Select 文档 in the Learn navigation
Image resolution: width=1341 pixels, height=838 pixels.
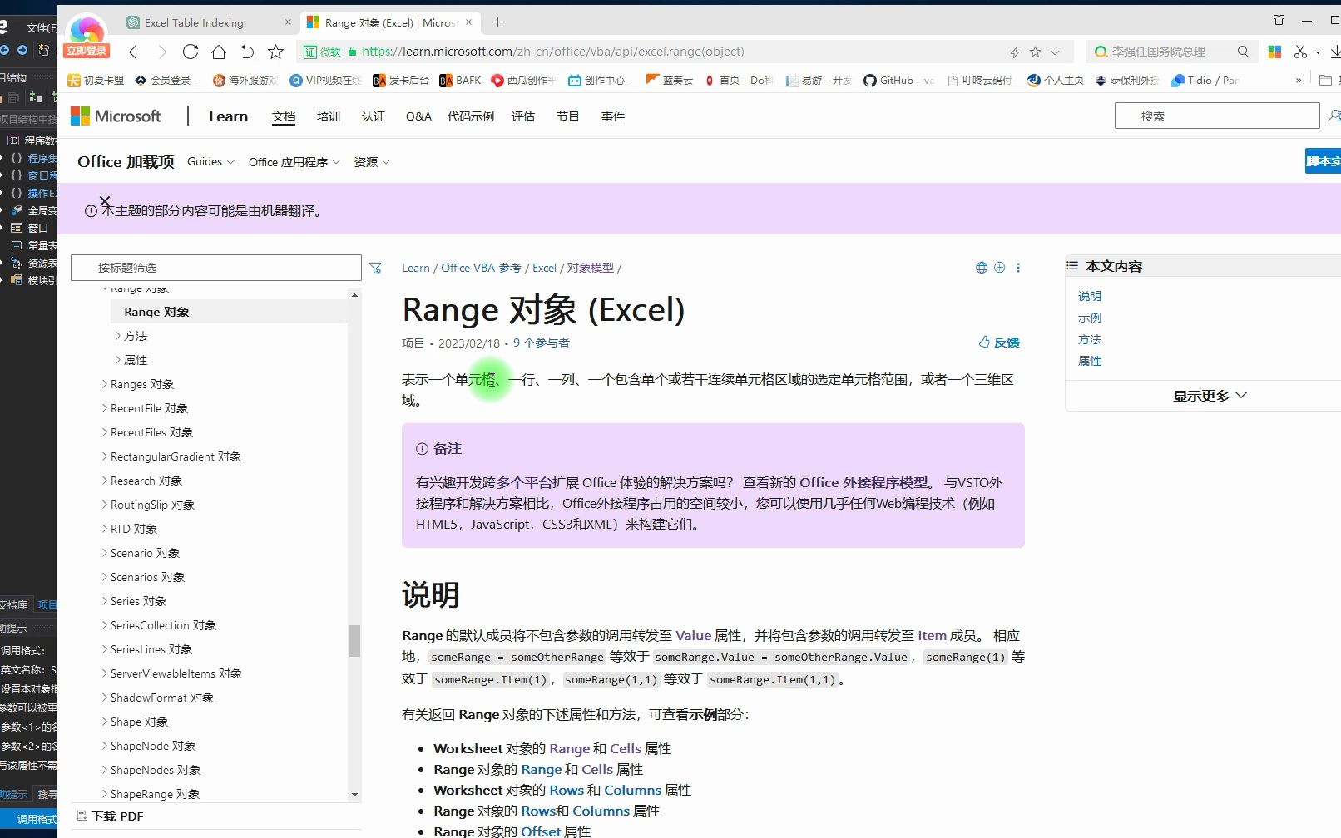[283, 116]
